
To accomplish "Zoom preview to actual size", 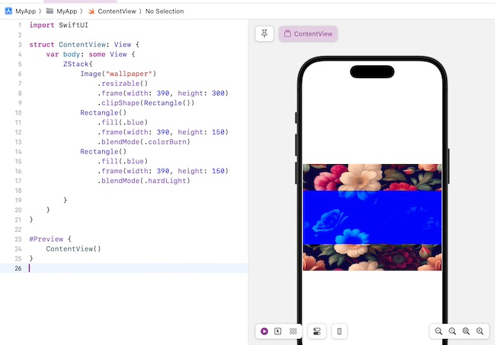I will [452, 331].
